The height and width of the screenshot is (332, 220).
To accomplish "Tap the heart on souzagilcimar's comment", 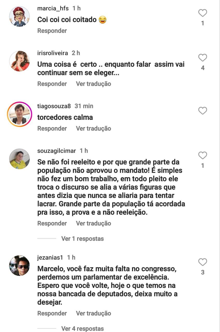I will [203, 155].
